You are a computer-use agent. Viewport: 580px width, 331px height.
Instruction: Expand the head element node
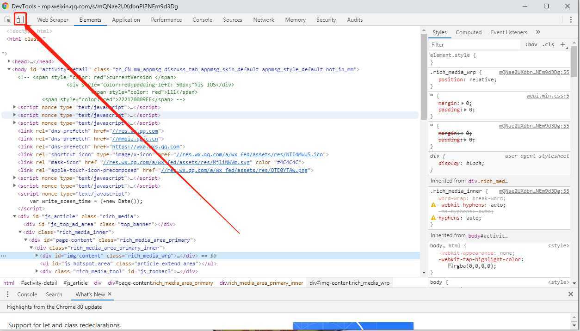[x=9, y=61]
